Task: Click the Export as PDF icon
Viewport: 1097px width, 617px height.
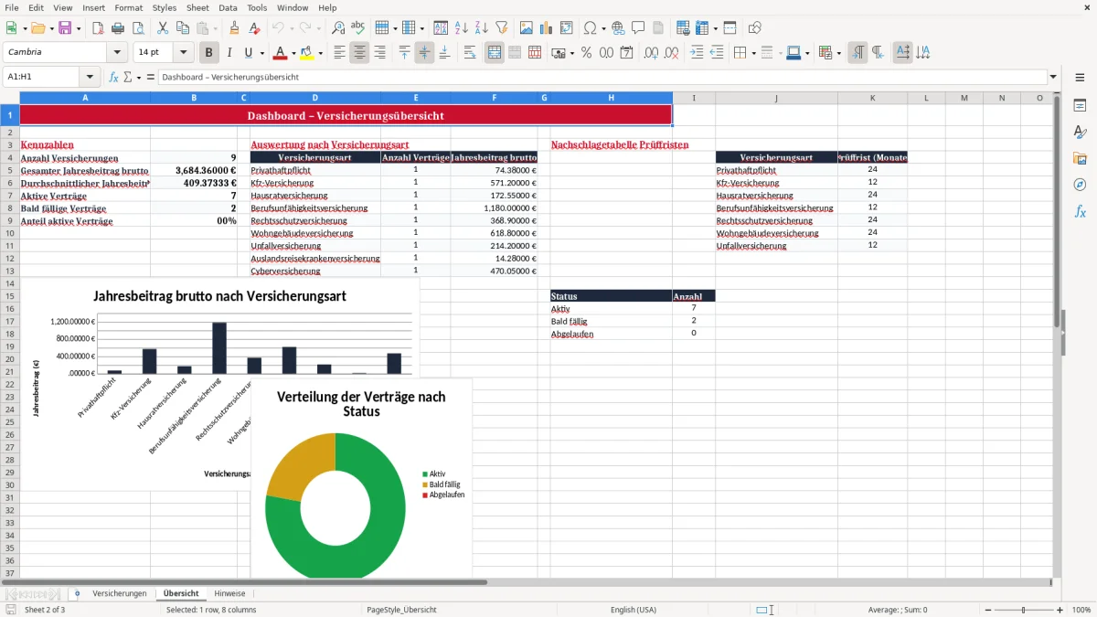Action: [98, 28]
